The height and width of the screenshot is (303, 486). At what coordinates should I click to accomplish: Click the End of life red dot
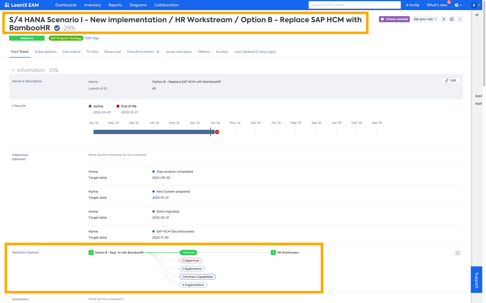(118, 106)
